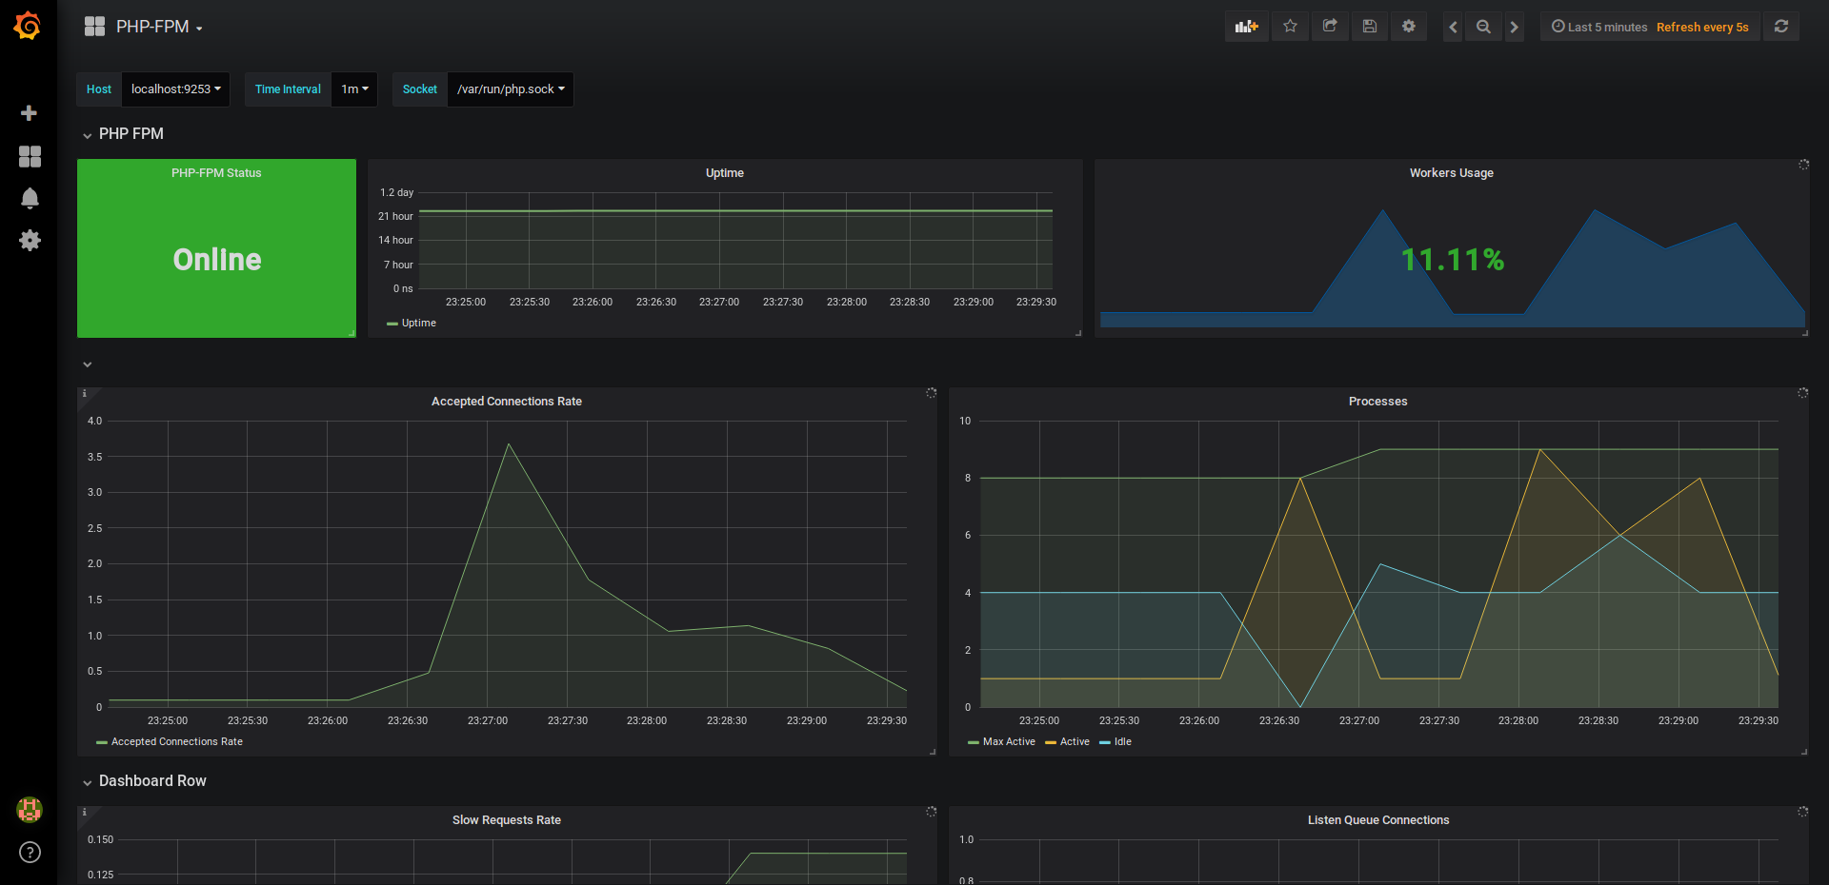This screenshot has width=1829, height=885.
Task: Open the Configuration gear in sidebar
Action: (x=30, y=240)
